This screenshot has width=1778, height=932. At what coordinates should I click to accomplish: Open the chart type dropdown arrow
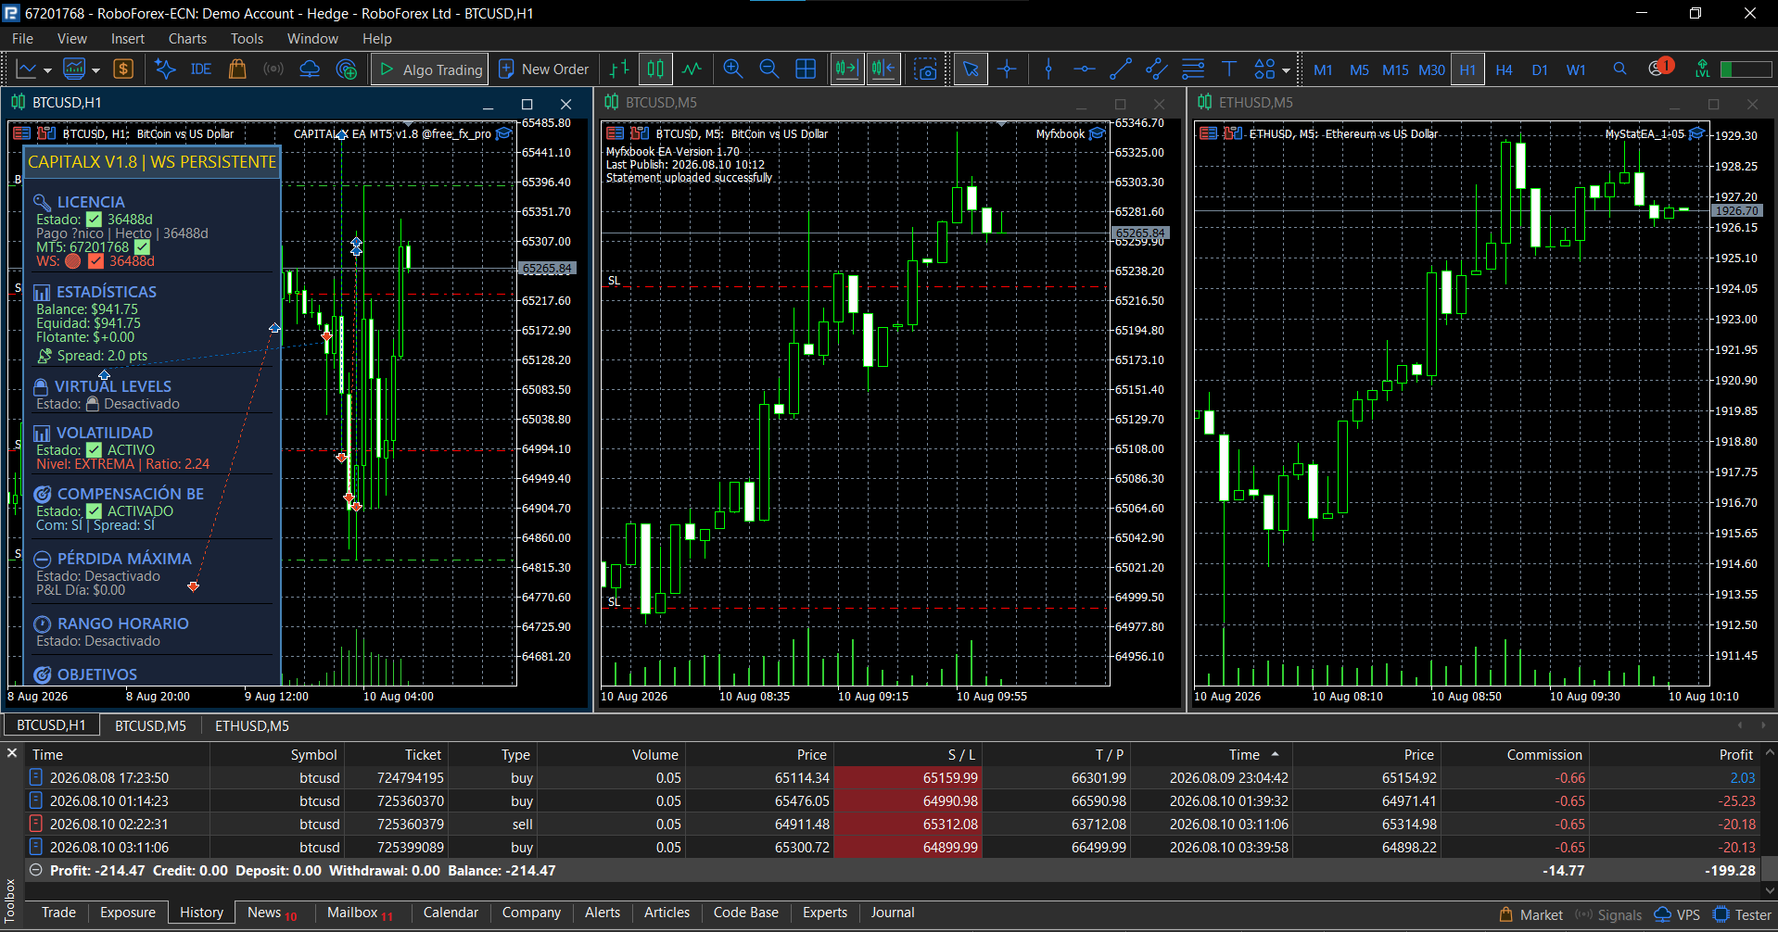pyautogui.click(x=46, y=70)
